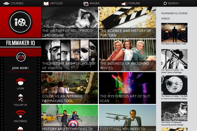Click the Filmmaker IQ film reel logo
Image resolution: width=197 pixels, height=131 pixels.
click(x=20, y=22)
